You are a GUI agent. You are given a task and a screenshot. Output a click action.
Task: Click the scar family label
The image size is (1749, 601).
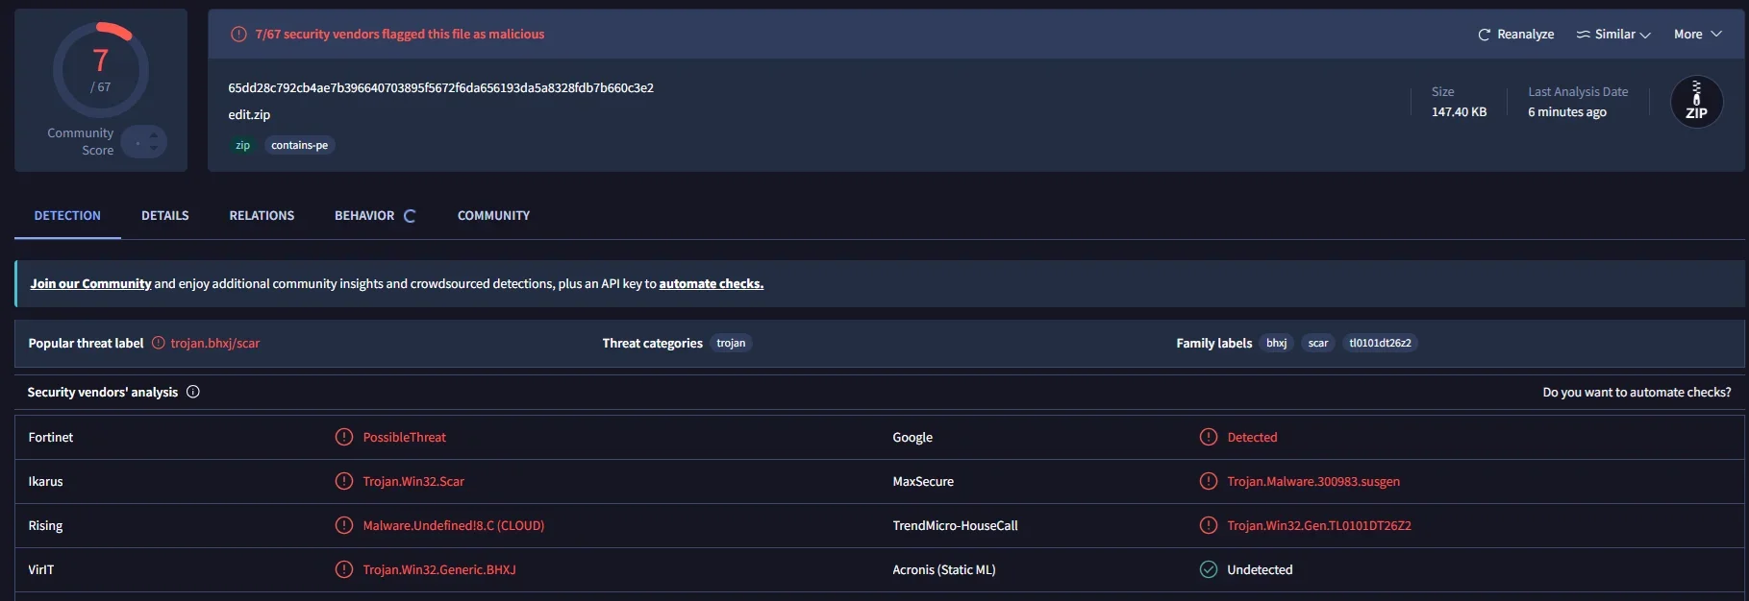1318,344
